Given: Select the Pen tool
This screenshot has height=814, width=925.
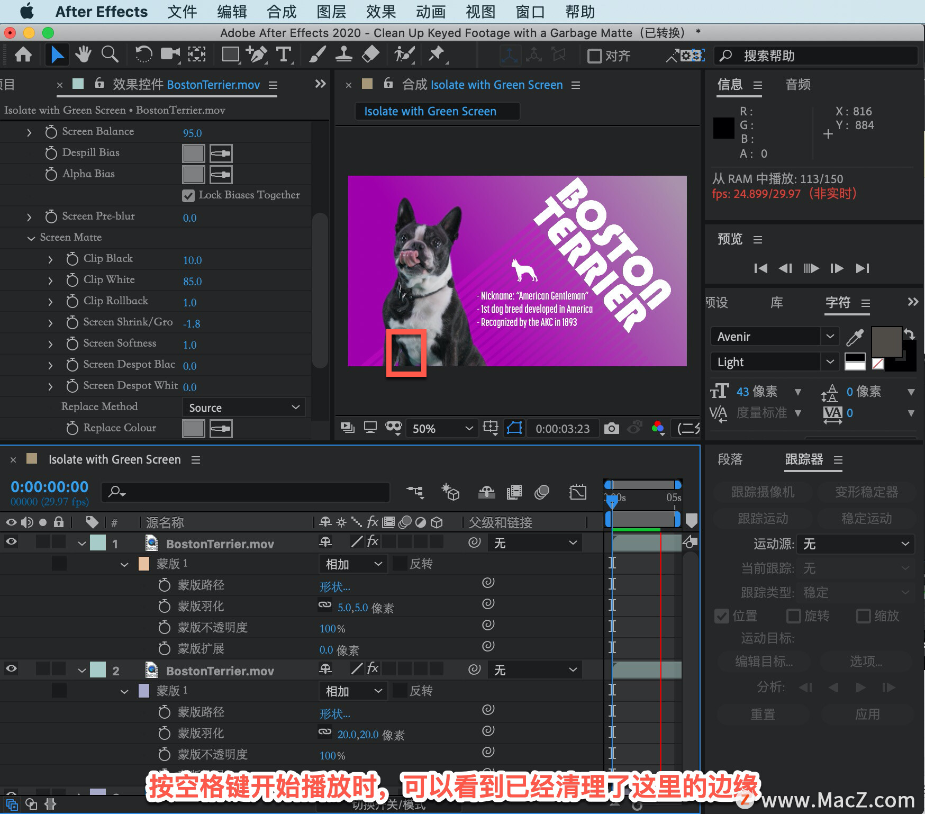Looking at the screenshot, I should 257,55.
